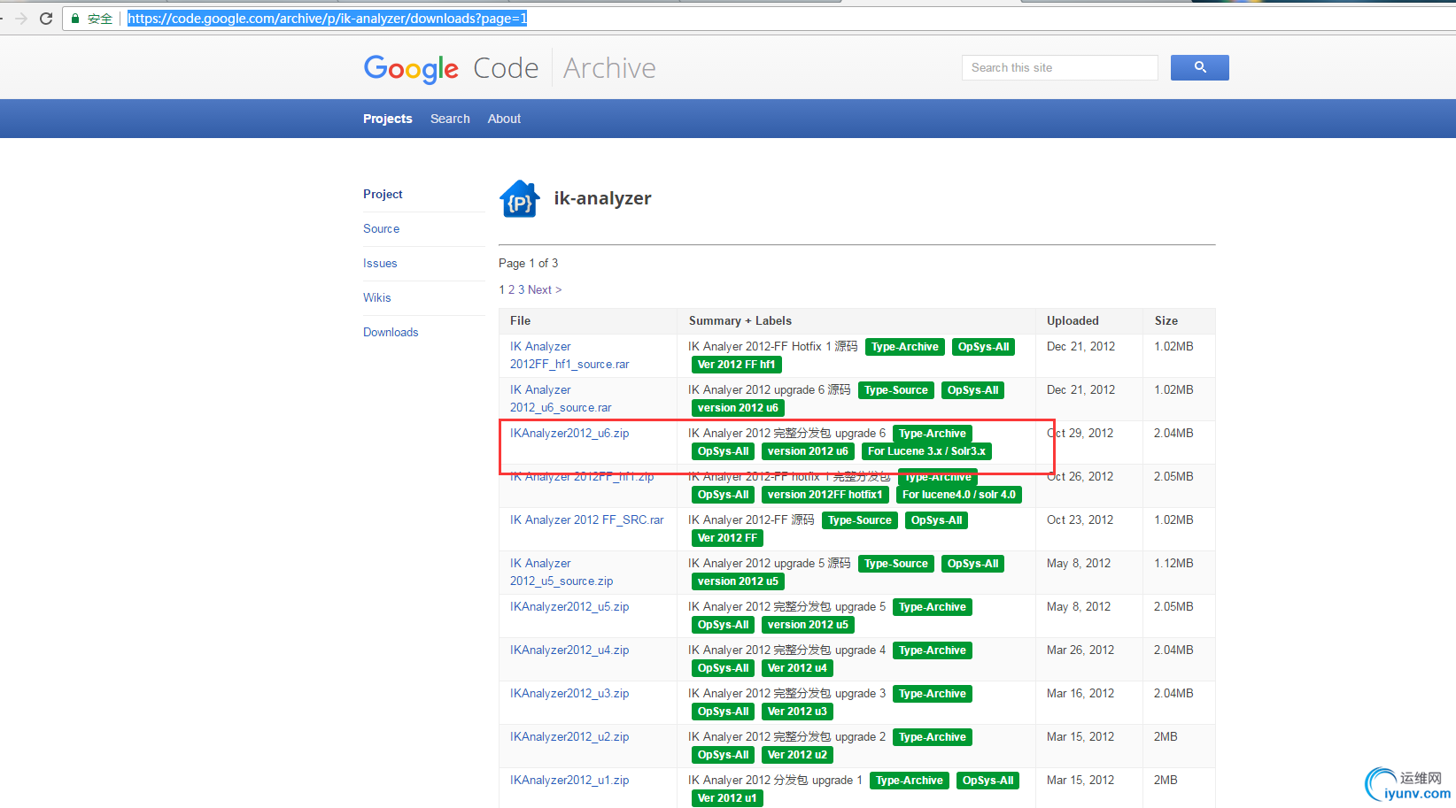The image size is (1456, 808).
Task: Download IKAnalyzer2012_u3.zip
Action: click(569, 693)
